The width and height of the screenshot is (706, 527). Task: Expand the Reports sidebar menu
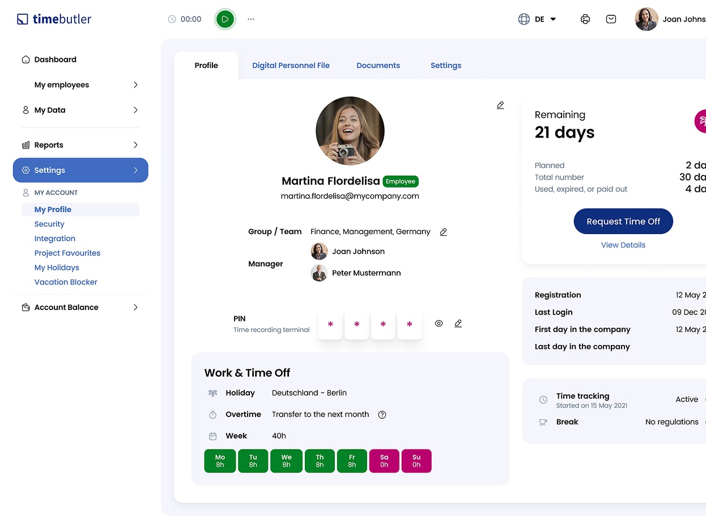click(x=80, y=145)
